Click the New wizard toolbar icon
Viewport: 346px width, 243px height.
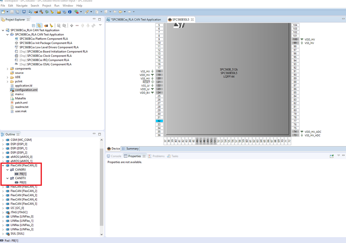(x=3, y=12)
